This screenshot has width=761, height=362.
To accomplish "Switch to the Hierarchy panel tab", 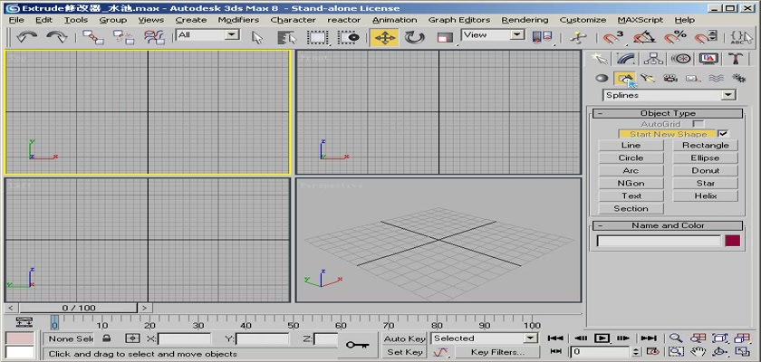I will click(653, 59).
